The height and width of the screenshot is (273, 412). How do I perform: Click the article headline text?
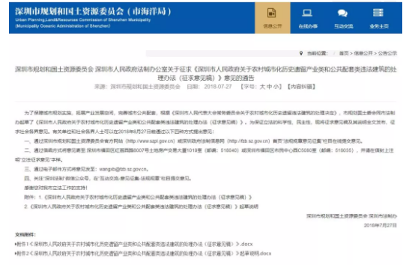click(x=206, y=73)
